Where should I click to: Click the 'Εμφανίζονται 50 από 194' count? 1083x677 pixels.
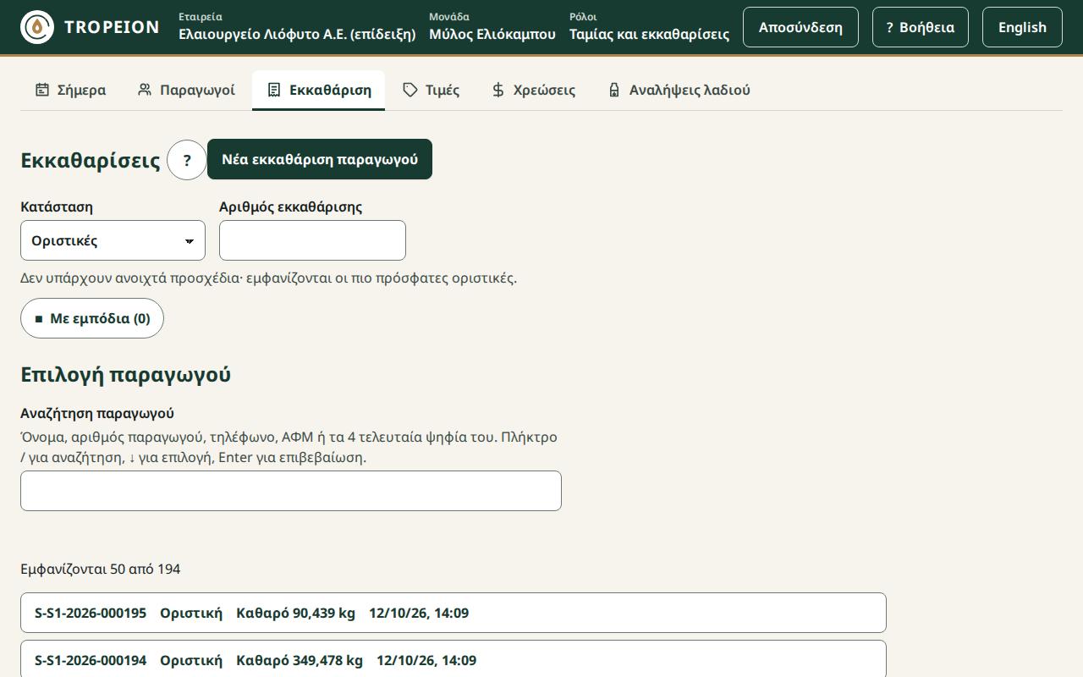101,569
